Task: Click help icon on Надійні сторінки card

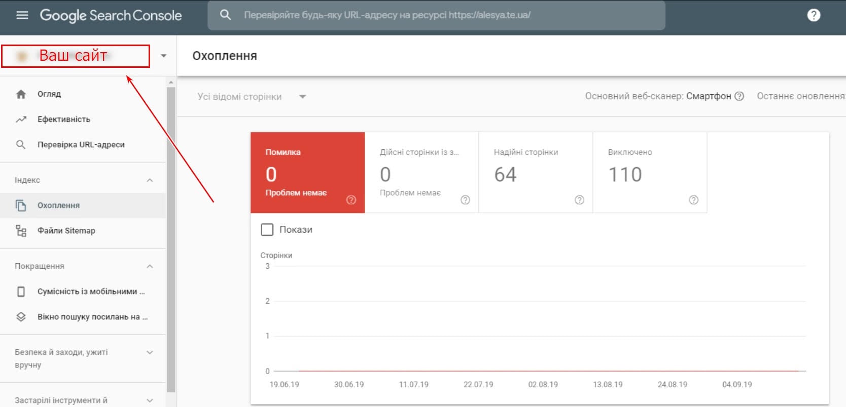Action: 579,200
